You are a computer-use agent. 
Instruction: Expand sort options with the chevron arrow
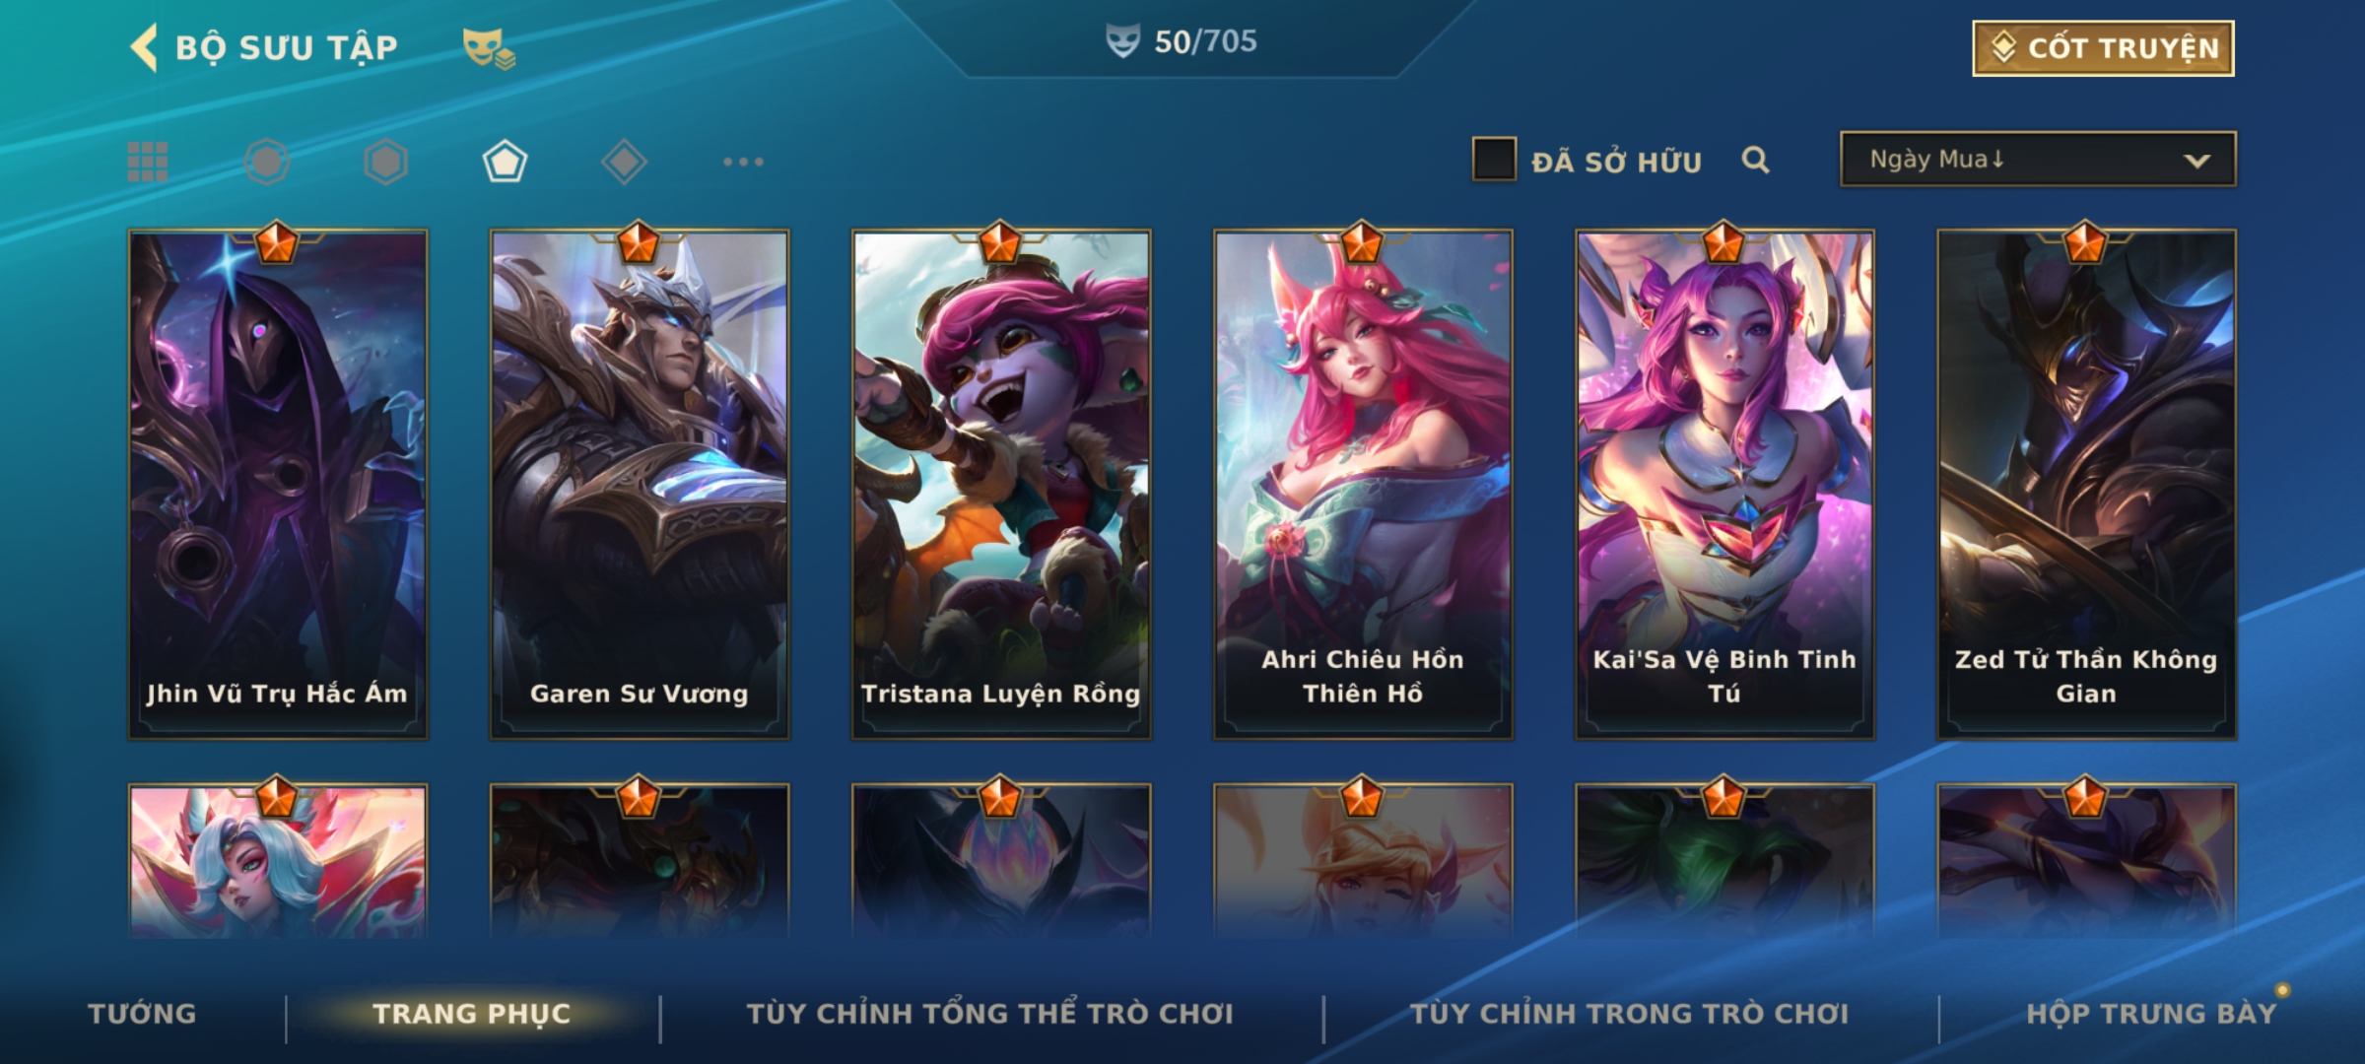(2196, 161)
